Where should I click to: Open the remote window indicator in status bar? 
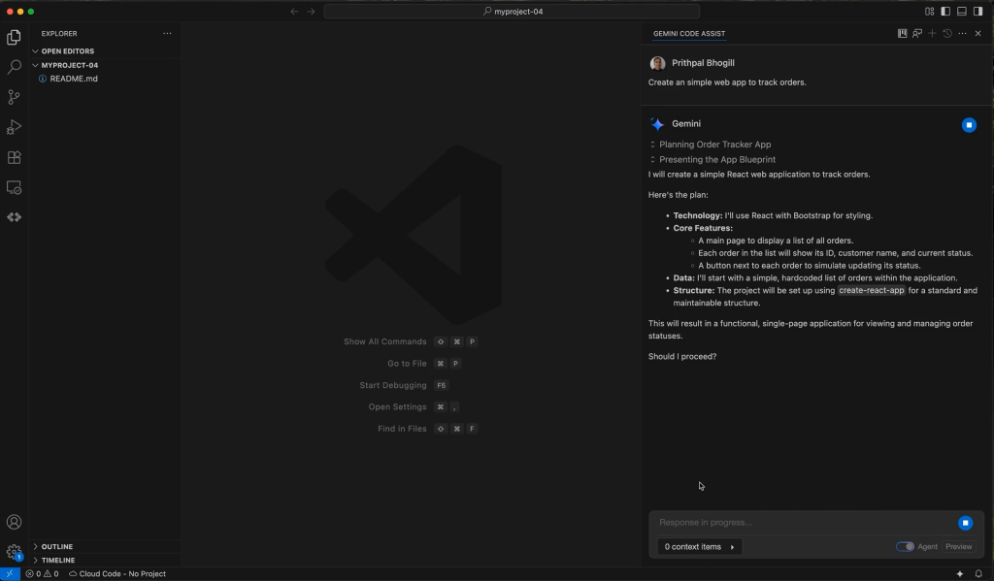pyautogui.click(x=10, y=574)
